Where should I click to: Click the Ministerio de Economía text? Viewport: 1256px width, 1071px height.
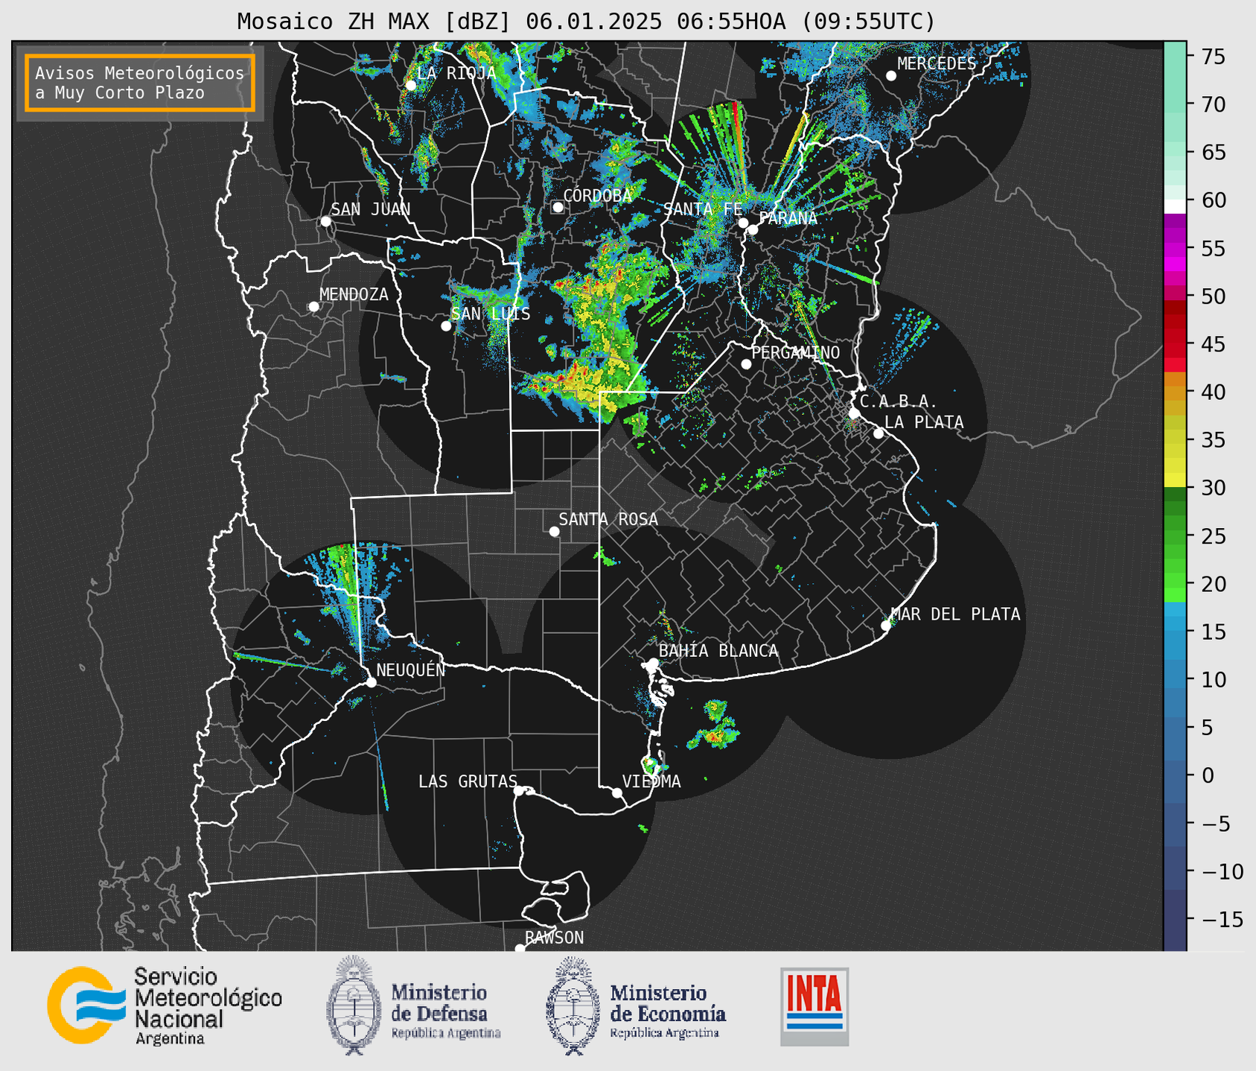pos(668,1010)
